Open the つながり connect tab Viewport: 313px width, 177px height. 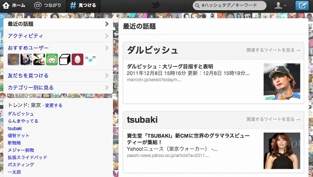[47, 5]
